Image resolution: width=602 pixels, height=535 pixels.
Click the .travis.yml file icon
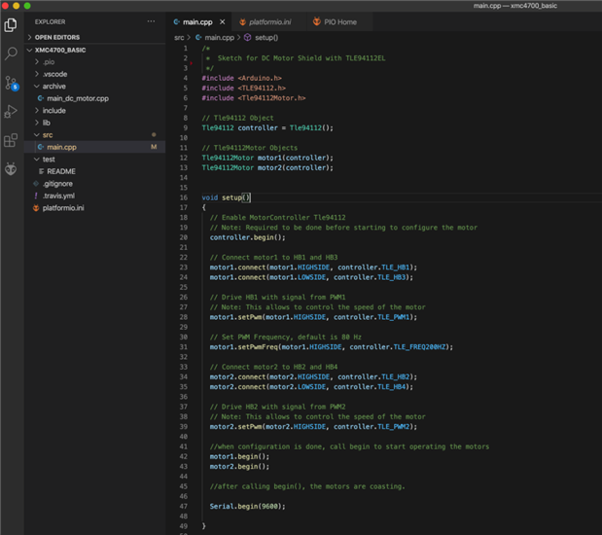36,196
